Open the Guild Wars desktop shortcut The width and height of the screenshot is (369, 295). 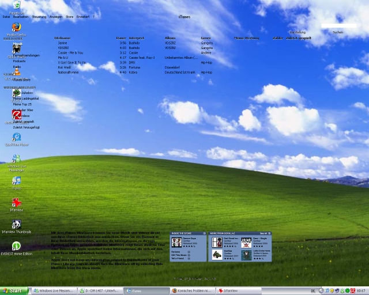pyautogui.click(x=17, y=49)
